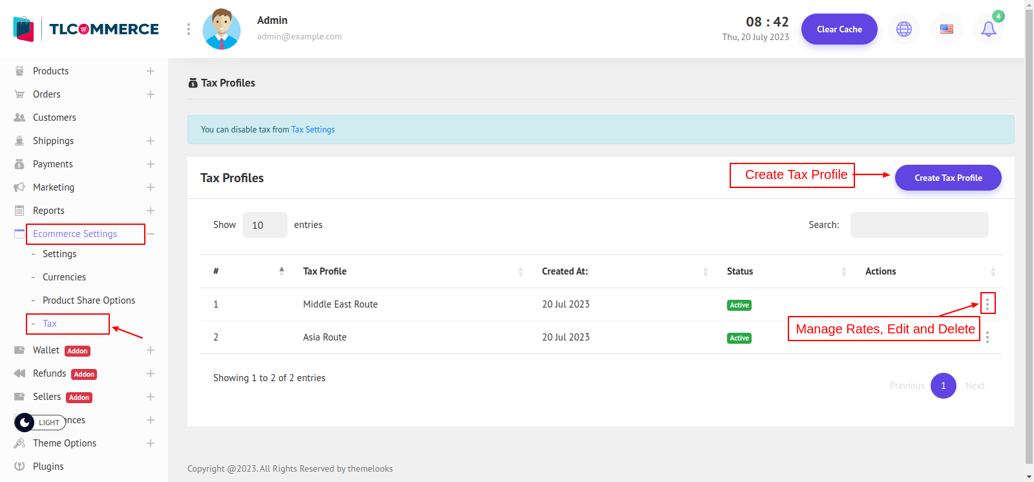
Task: Sort table by Tax Profile column
Action: click(324, 271)
